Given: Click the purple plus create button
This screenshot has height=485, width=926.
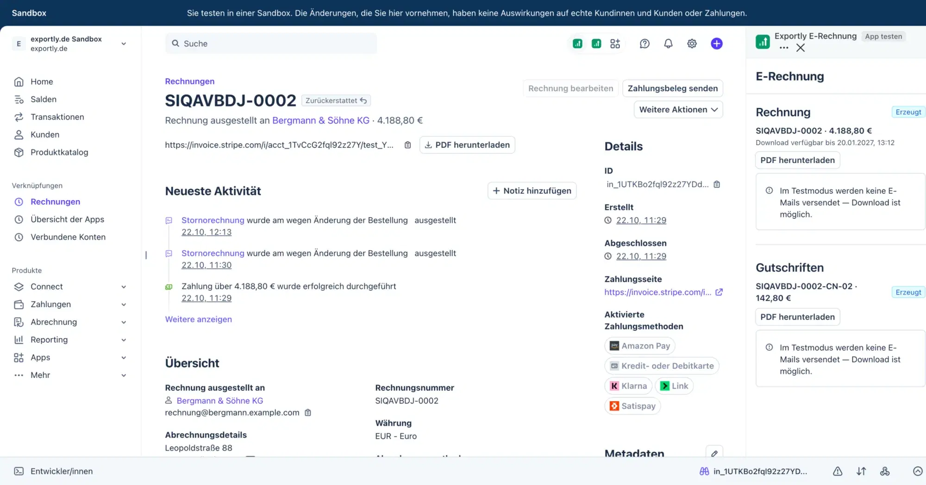Looking at the screenshot, I should (x=716, y=44).
